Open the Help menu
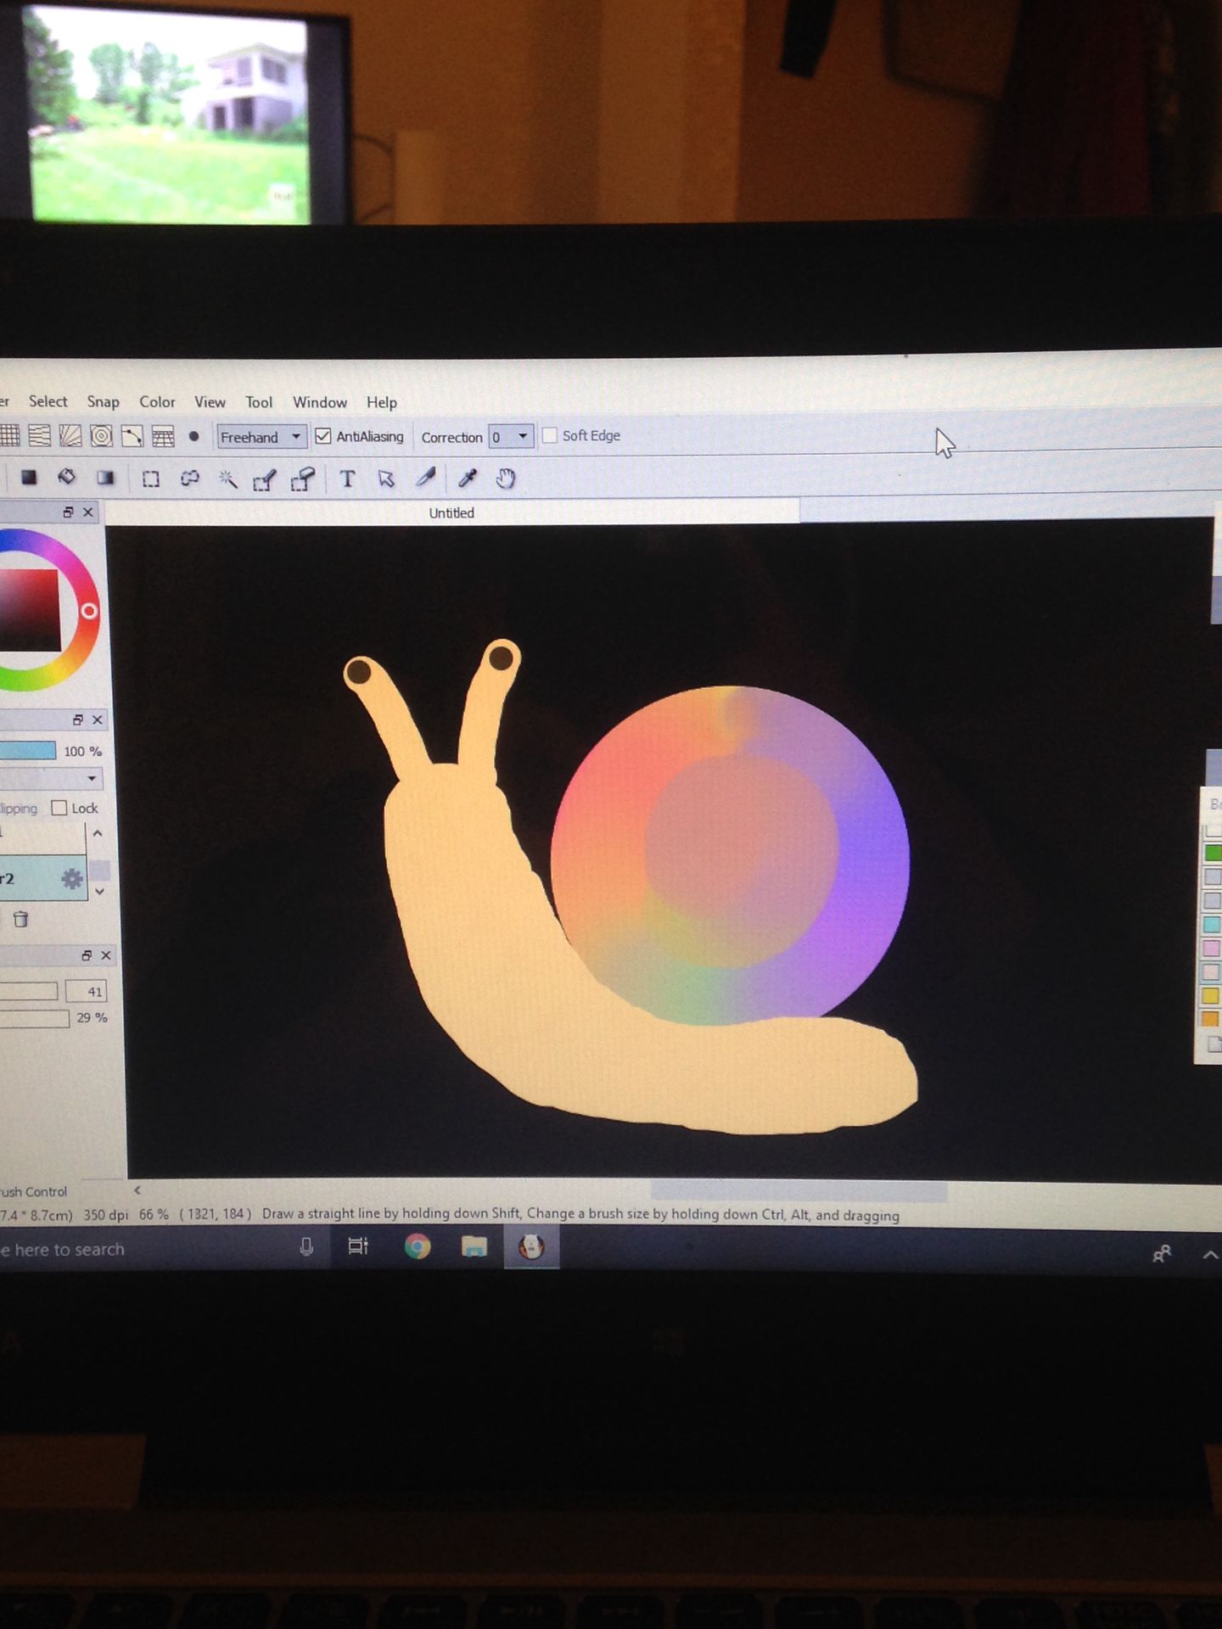Screen dimensions: 1222x1629 coord(382,402)
